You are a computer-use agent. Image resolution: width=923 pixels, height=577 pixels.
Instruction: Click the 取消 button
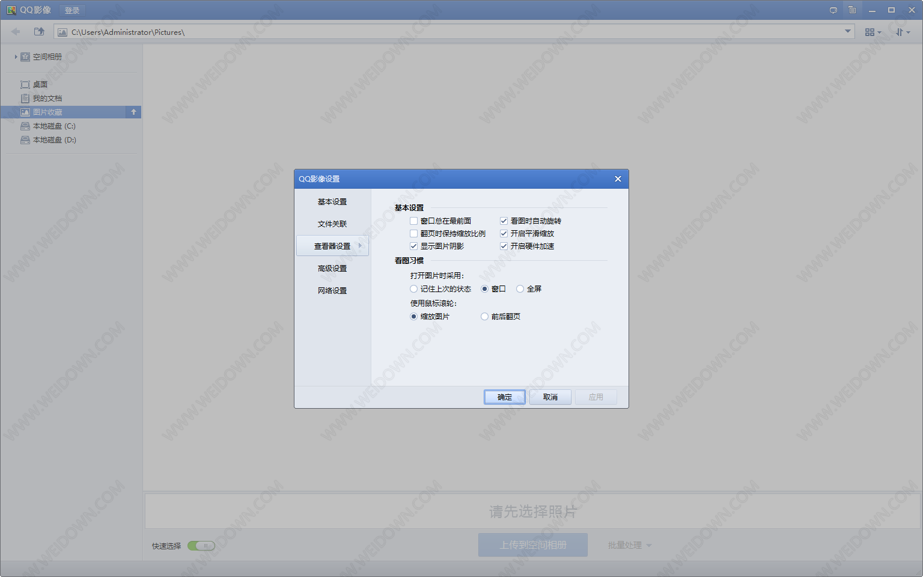(x=550, y=397)
